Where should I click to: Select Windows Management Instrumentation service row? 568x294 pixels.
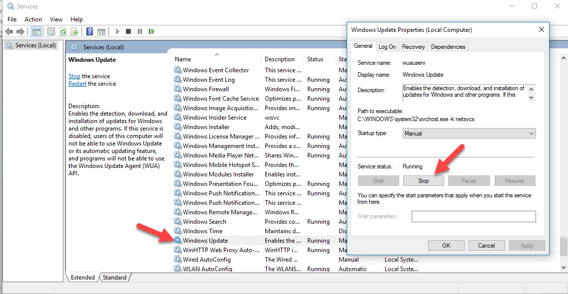[260, 146]
